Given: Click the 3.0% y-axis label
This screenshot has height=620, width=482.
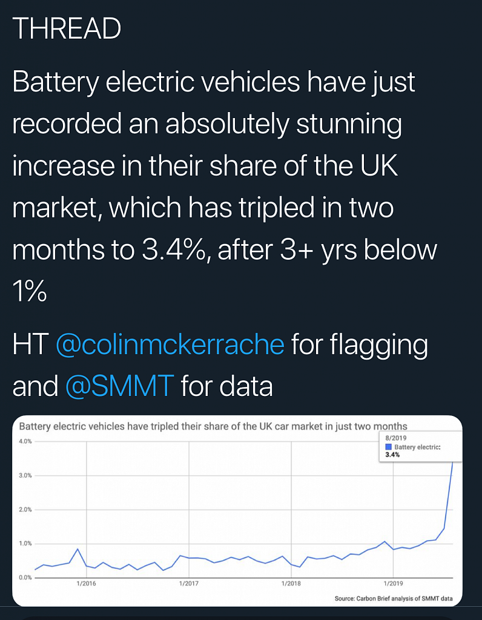Looking at the screenshot, I should [x=25, y=475].
